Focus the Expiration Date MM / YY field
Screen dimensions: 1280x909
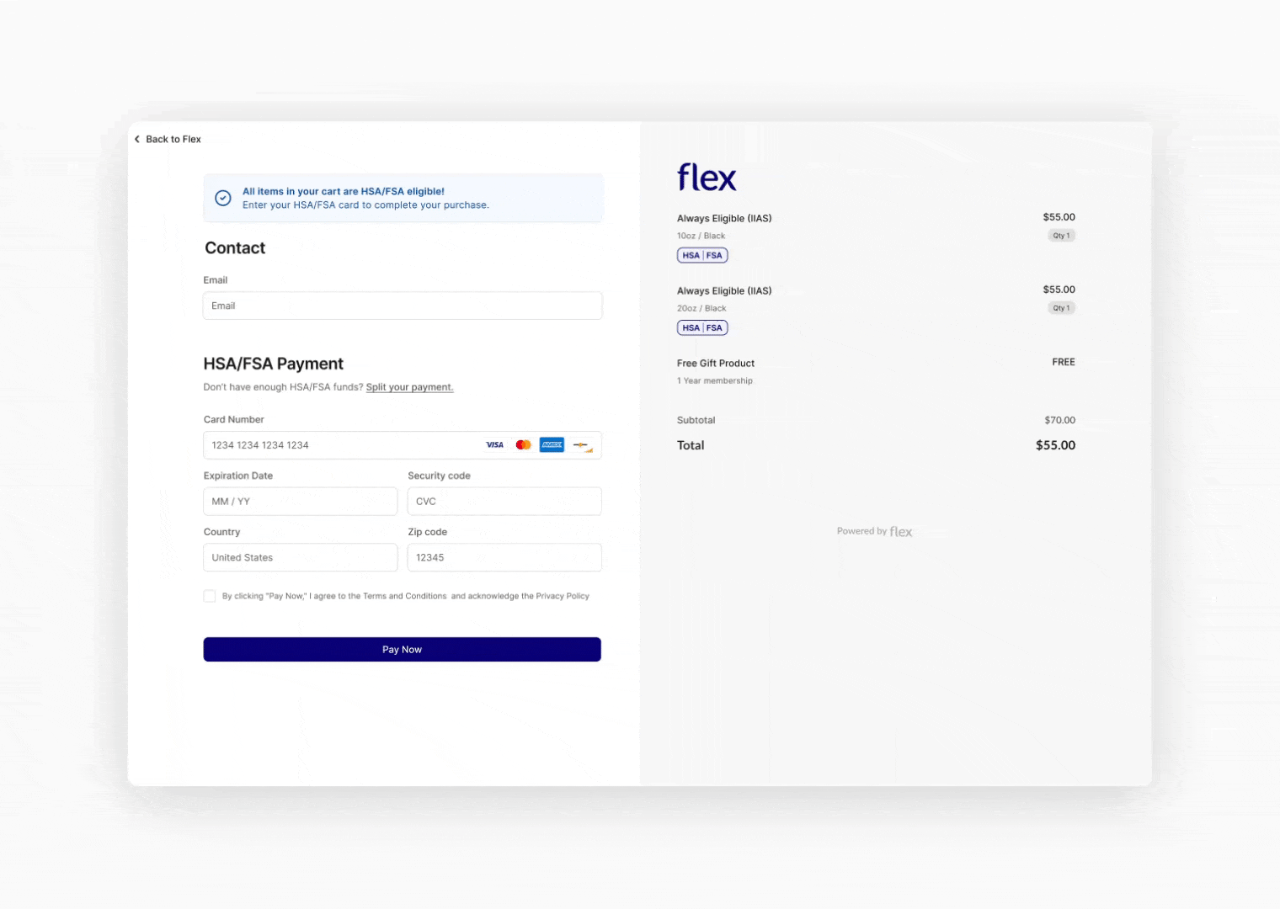click(301, 502)
